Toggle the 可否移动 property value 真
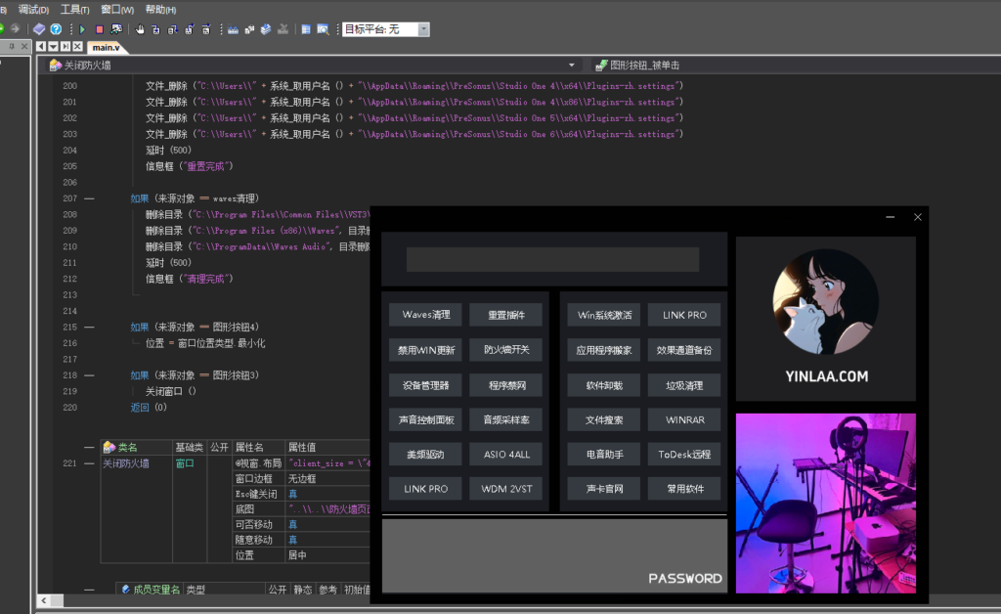Image resolution: width=1001 pixels, height=614 pixels. (292, 525)
